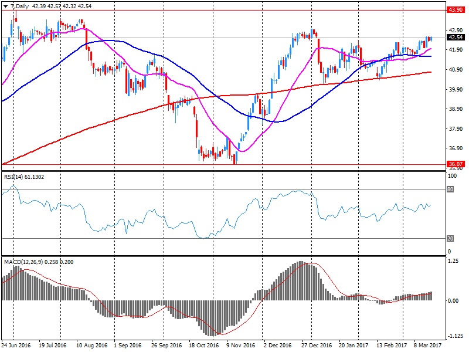Click the RSI 20 oversold level label
Viewport: 469px width, 352px height.
pos(451,238)
